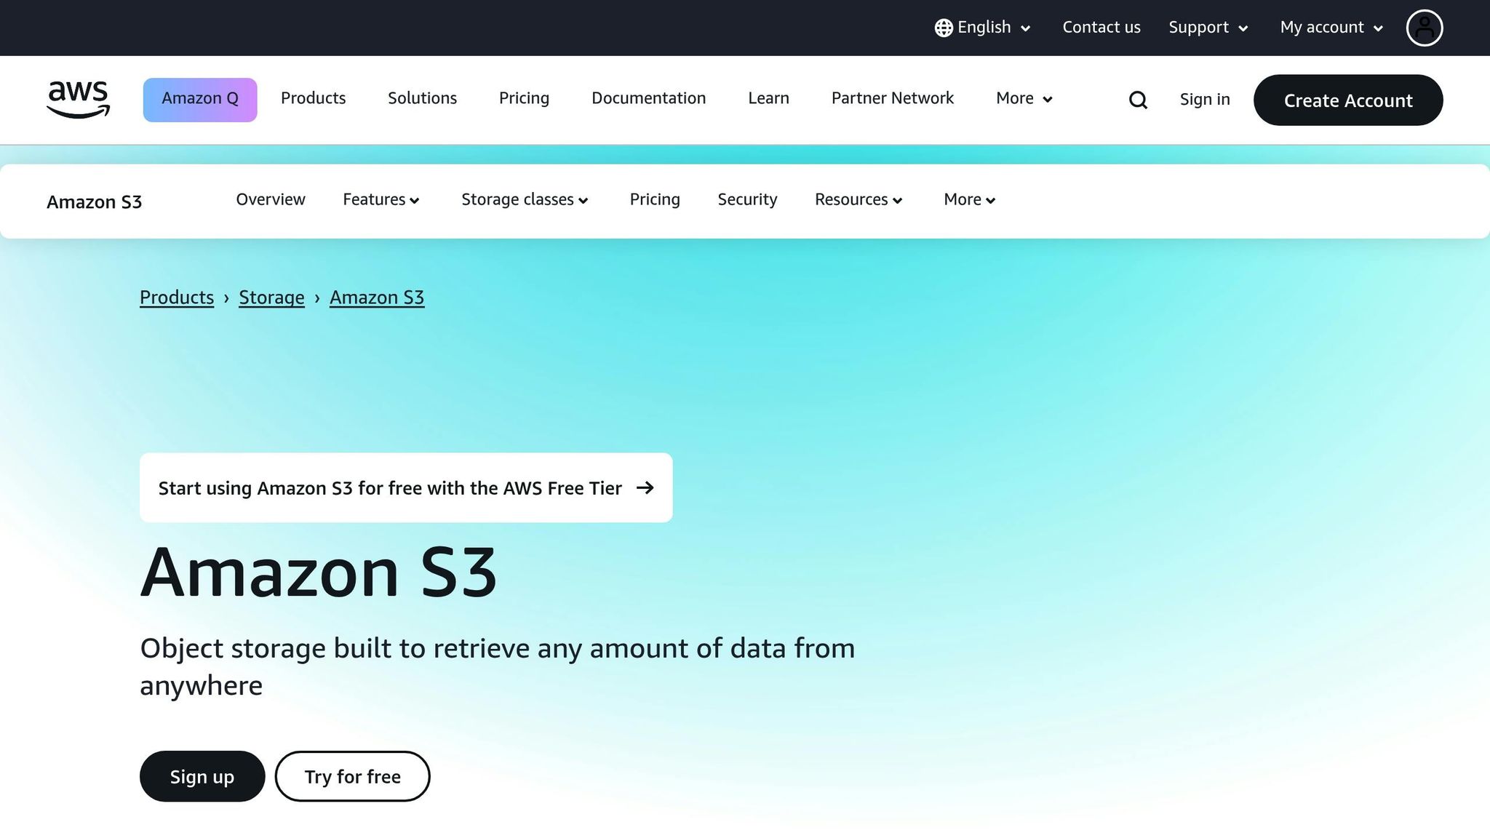Open the English language dropdown
The width and height of the screenshot is (1490, 838).
(x=983, y=28)
